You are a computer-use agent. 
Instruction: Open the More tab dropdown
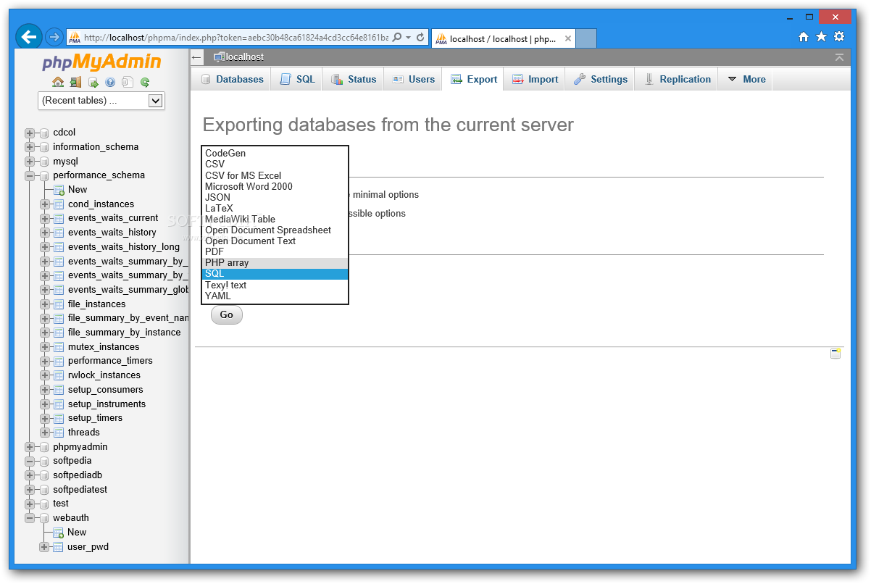(x=746, y=79)
